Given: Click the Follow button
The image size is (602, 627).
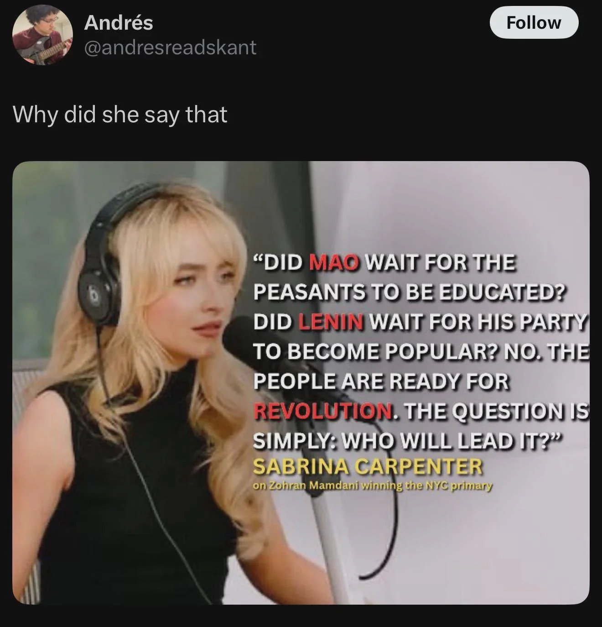Looking at the screenshot, I should [x=534, y=22].
